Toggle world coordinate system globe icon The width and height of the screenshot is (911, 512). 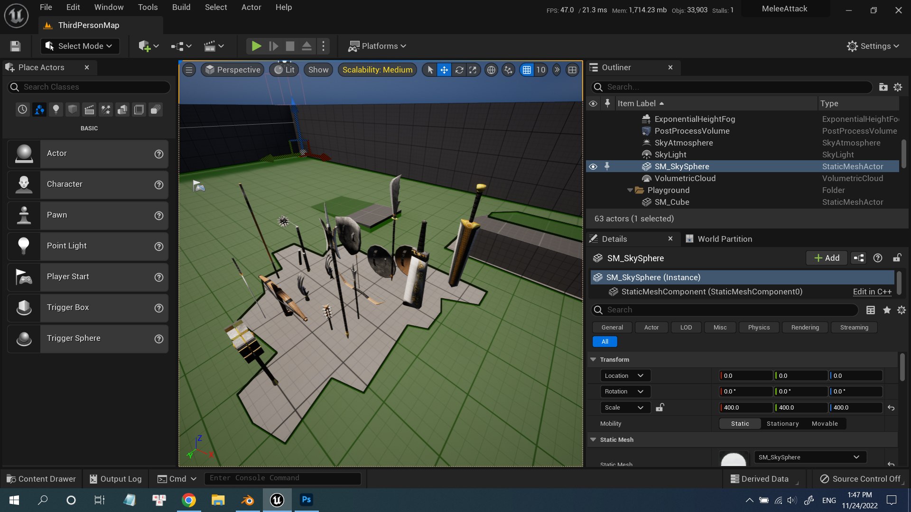click(491, 70)
